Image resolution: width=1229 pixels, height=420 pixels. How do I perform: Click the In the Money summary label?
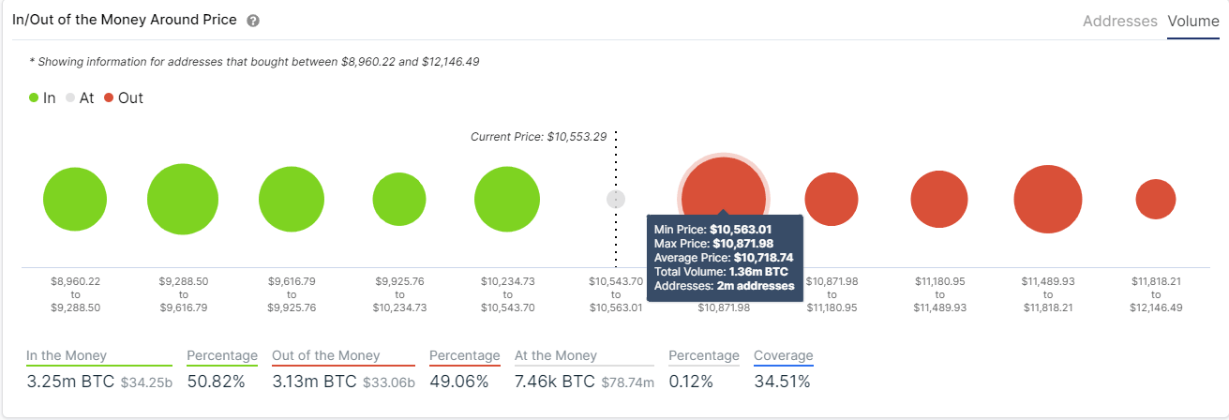67,356
